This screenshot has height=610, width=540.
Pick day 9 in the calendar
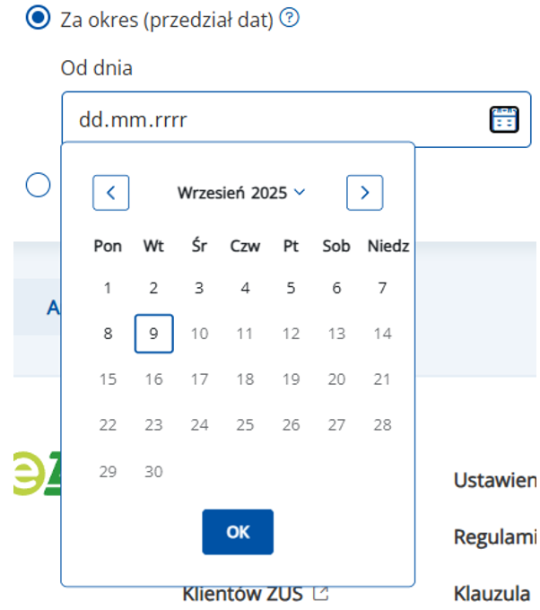(x=153, y=334)
